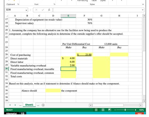The width and height of the screenshot is (149, 117).
Task: Collapse the ribbon with the caret icon
Action: point(143,4)
